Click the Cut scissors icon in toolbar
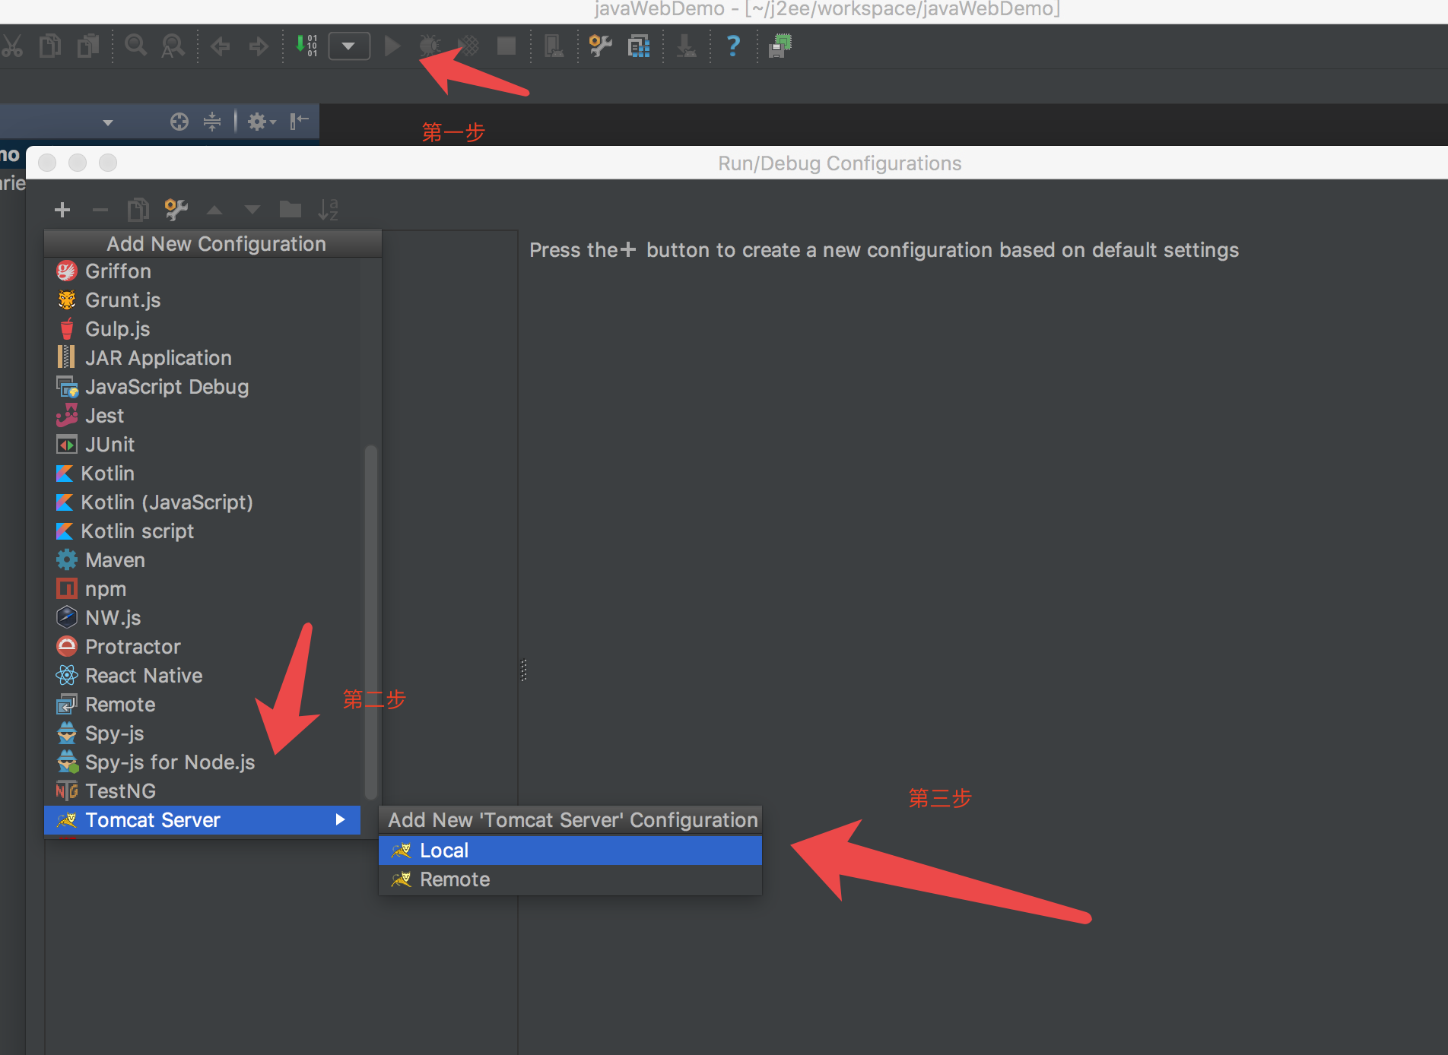Screen dimensions: 1448x1055 (x=12, y=46)
